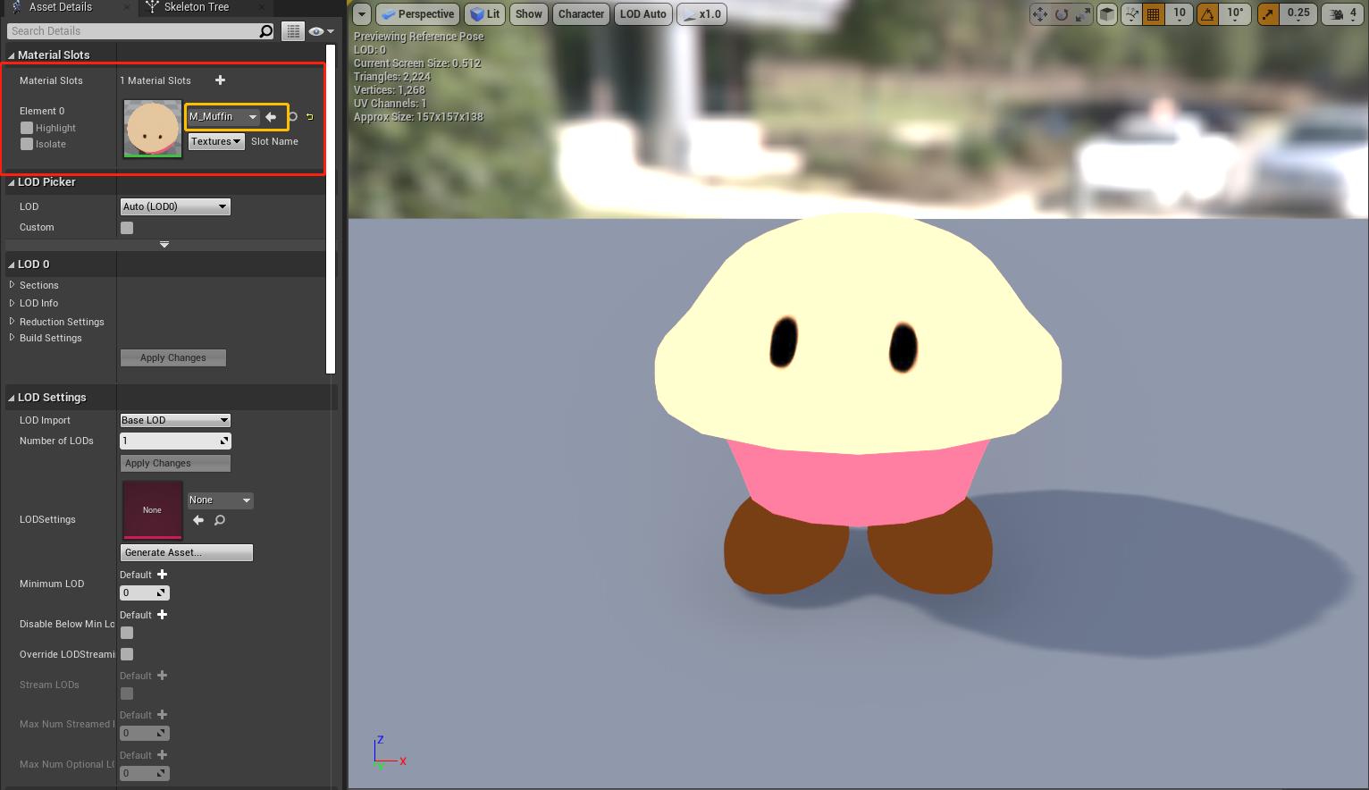1369x790 pixels.
Task: Click the M_Muffin material thumbnail
Action: [x=153, y=130]
